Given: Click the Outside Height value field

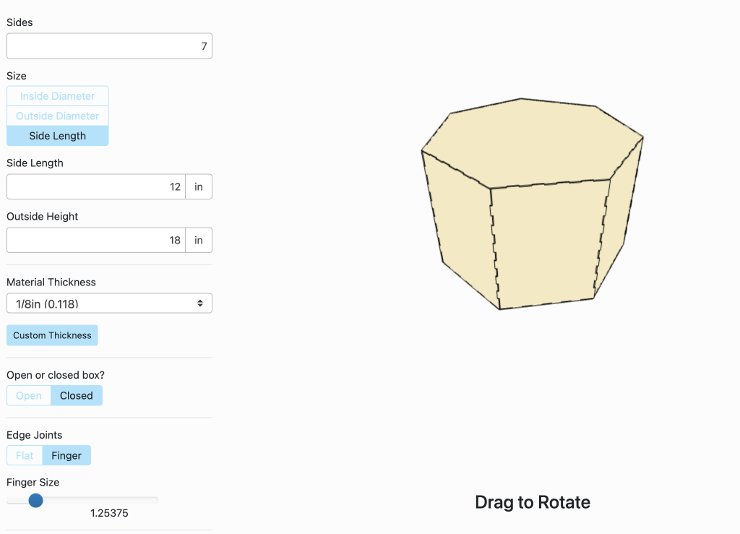Looking at the screenshot, I should [96, 240].
